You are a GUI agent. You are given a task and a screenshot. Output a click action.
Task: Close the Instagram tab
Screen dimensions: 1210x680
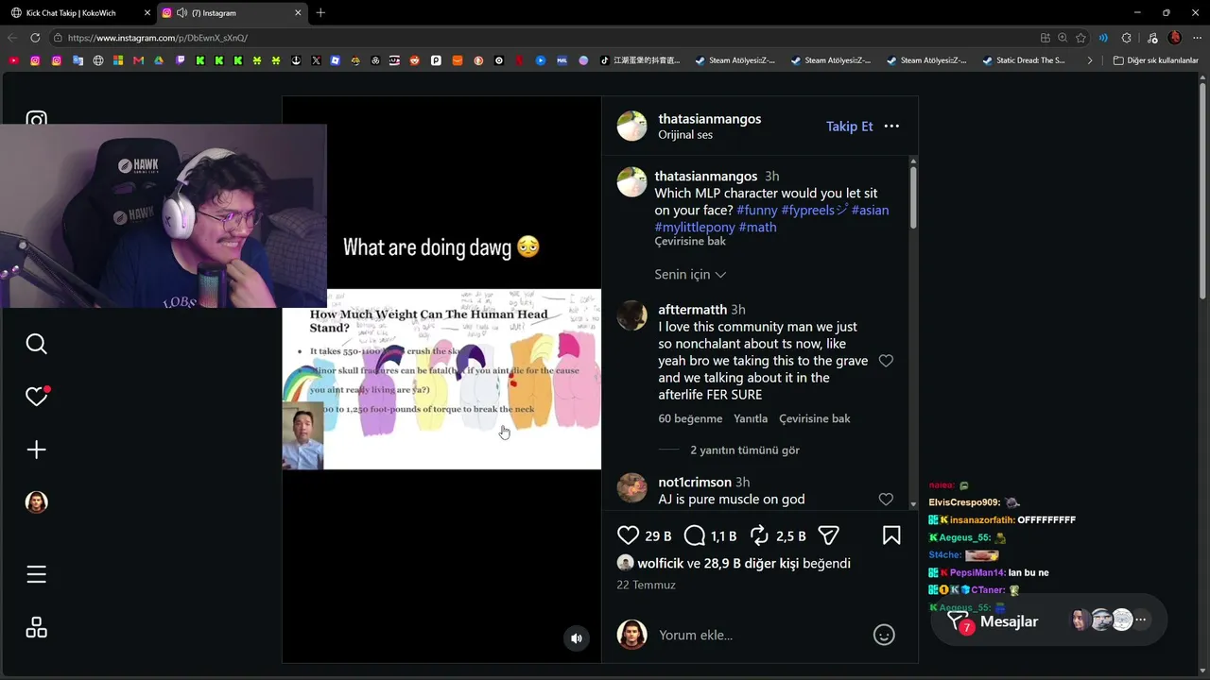[298, 13]
